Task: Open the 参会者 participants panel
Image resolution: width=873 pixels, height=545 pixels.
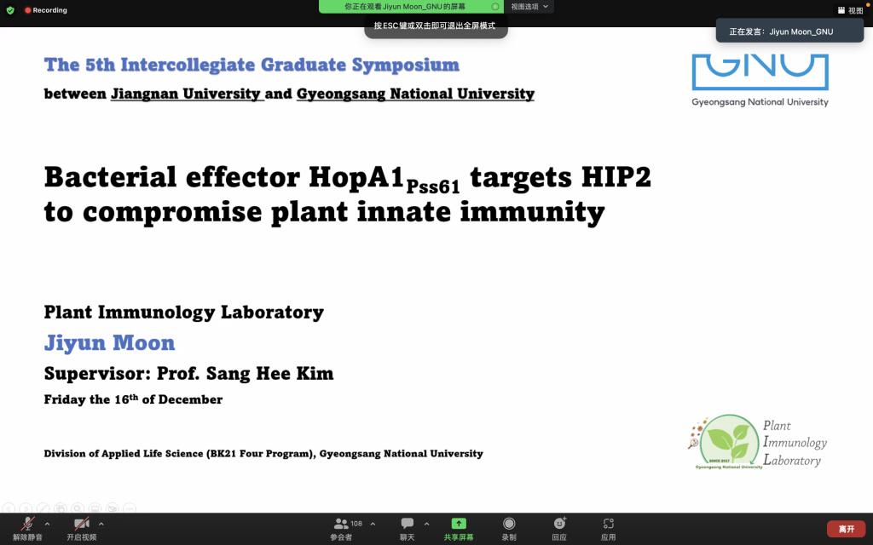Action: pyautogui.click(x=342, y=528)
